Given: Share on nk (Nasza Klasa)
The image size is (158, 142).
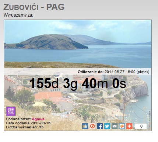Looking at the screenshot, I should click(x=85, y=126).
